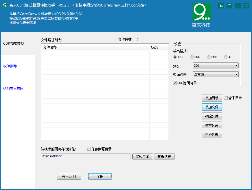This screenshot has width=252, height=190.
Task: Click the 注册 button
Action: coord(100,176)
